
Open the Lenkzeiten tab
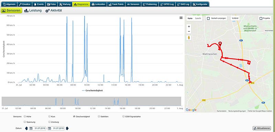(x=98, y=4)
